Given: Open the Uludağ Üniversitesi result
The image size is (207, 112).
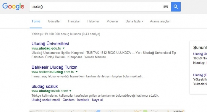Looking at the screenshot, I should coord(50,44).
